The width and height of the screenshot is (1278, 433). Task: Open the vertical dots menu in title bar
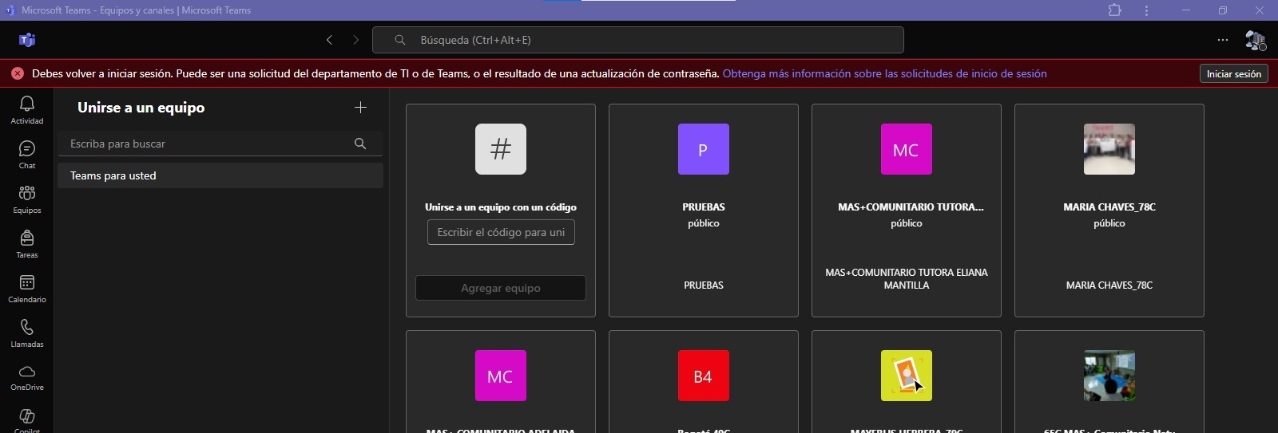1146,10
